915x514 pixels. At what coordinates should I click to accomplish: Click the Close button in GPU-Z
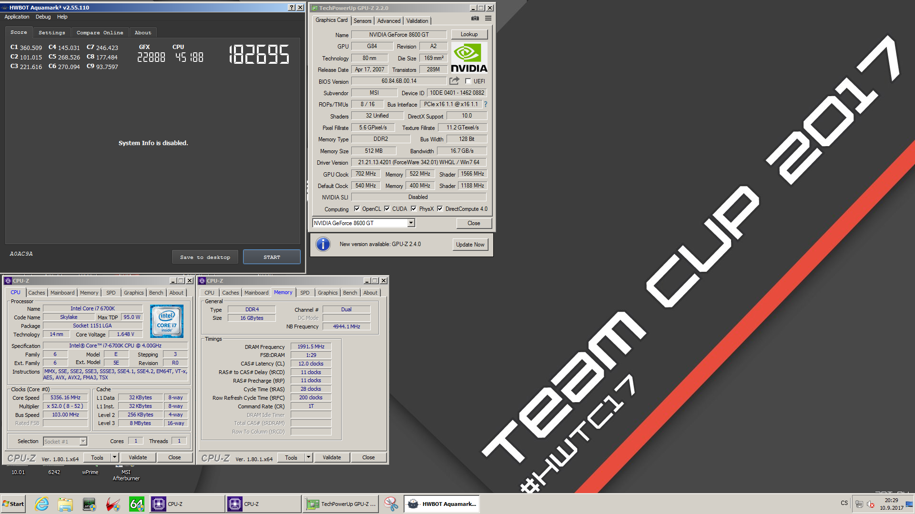tap(474, 223)
